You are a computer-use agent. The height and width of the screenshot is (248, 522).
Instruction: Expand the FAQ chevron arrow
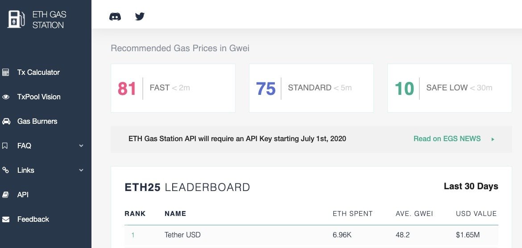coord(81,146)
